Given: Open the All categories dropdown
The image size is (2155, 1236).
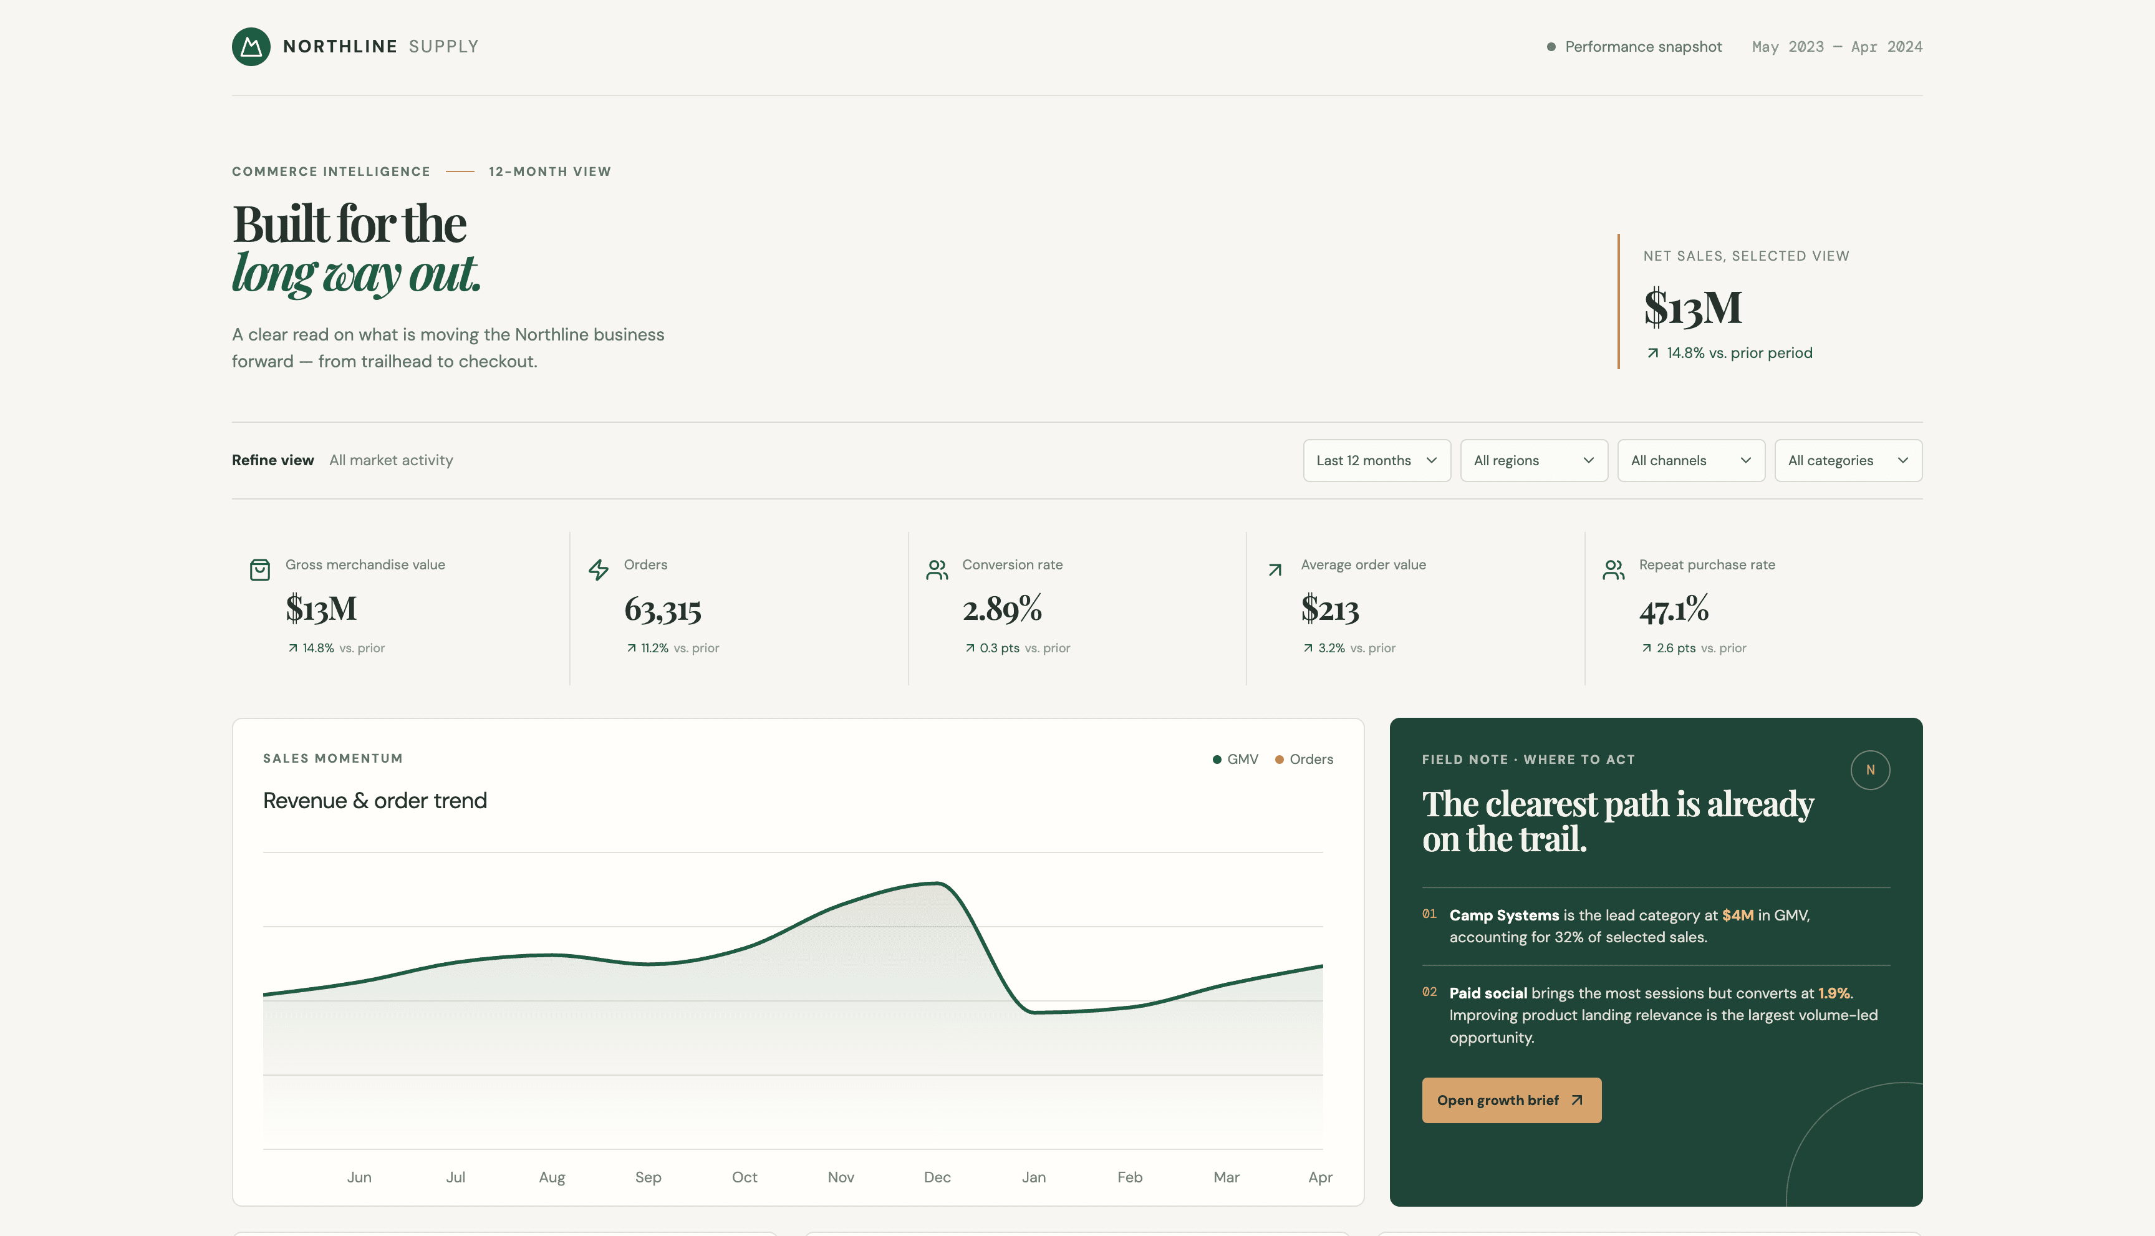Looking at the screenshot, I should click(1848, 460).
